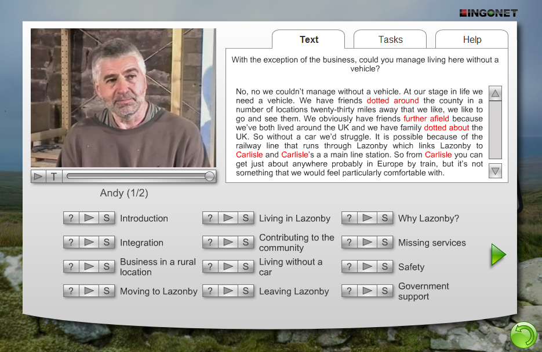The height and width of the screenshot is (352, 542).
Task: Play the main video of Andy
Action: coord(38,177)
